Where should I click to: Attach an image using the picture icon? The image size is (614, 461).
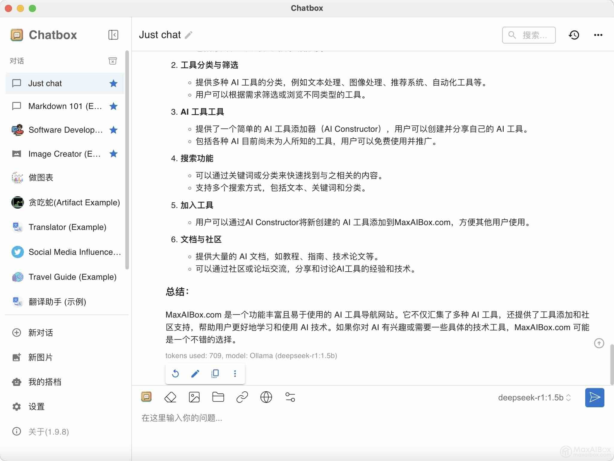tap(194, 397)
